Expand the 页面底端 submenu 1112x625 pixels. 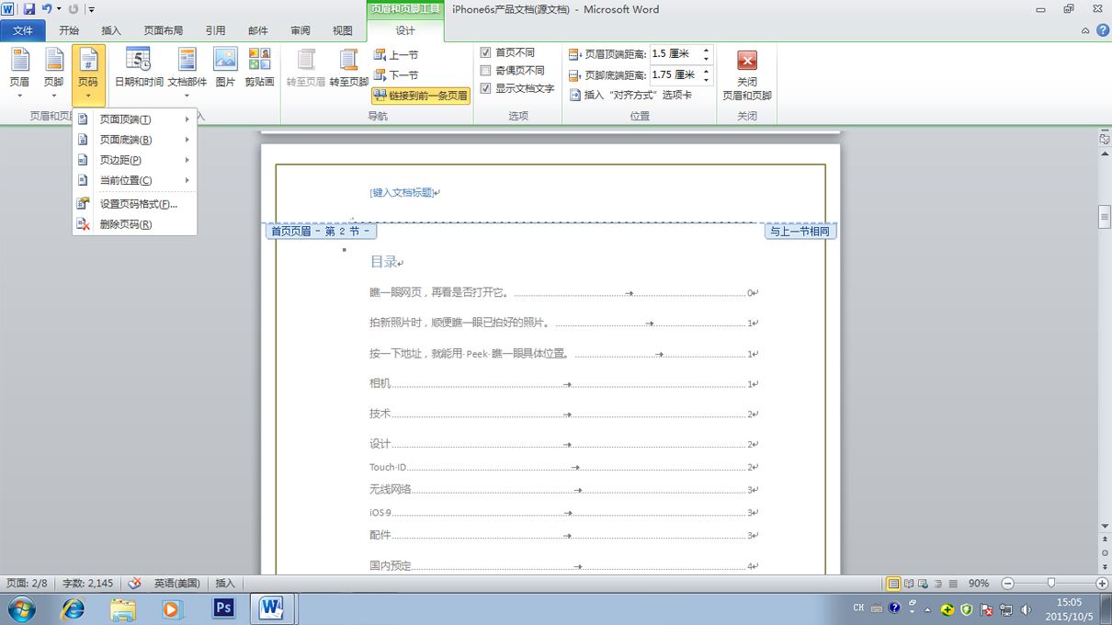pos(135,140)
